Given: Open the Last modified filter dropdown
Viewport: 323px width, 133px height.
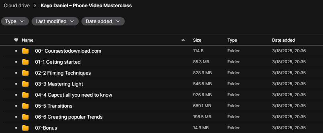Looking at the screenshot, I should (x=55, y=21).
